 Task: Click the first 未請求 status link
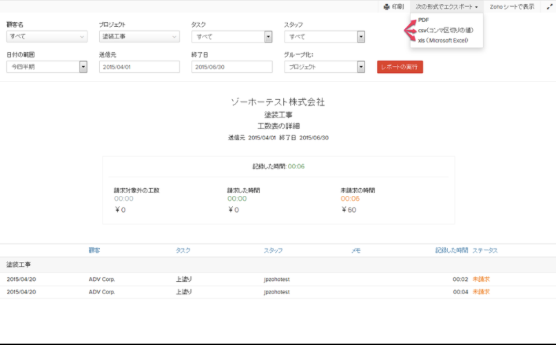(481, 279)
